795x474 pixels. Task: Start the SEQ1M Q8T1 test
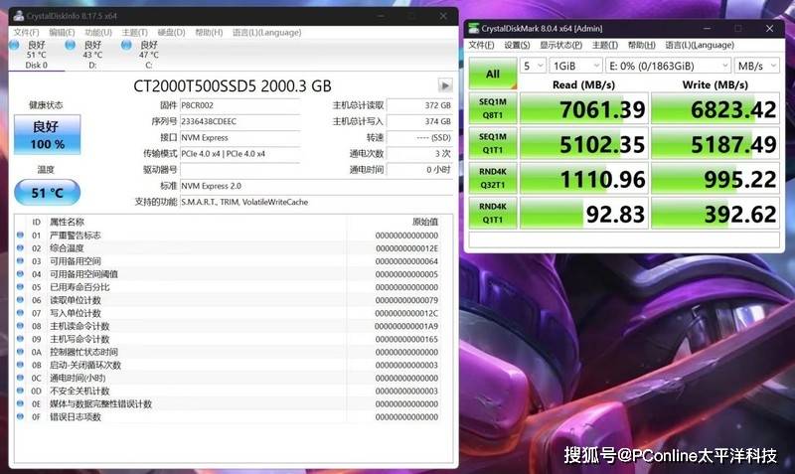(493, 108)
